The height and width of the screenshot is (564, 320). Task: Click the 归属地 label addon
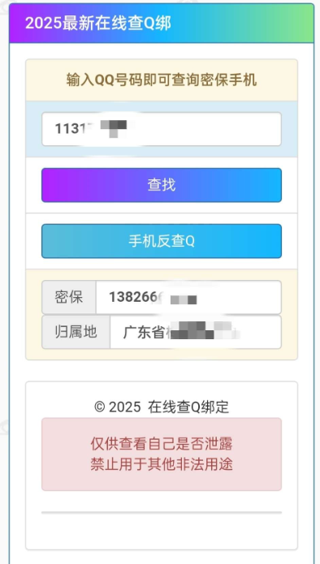[x=76, y=332]
